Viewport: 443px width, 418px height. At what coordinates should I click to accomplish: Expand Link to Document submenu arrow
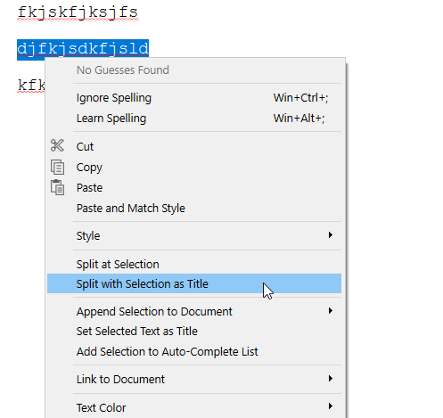[331, 379]
